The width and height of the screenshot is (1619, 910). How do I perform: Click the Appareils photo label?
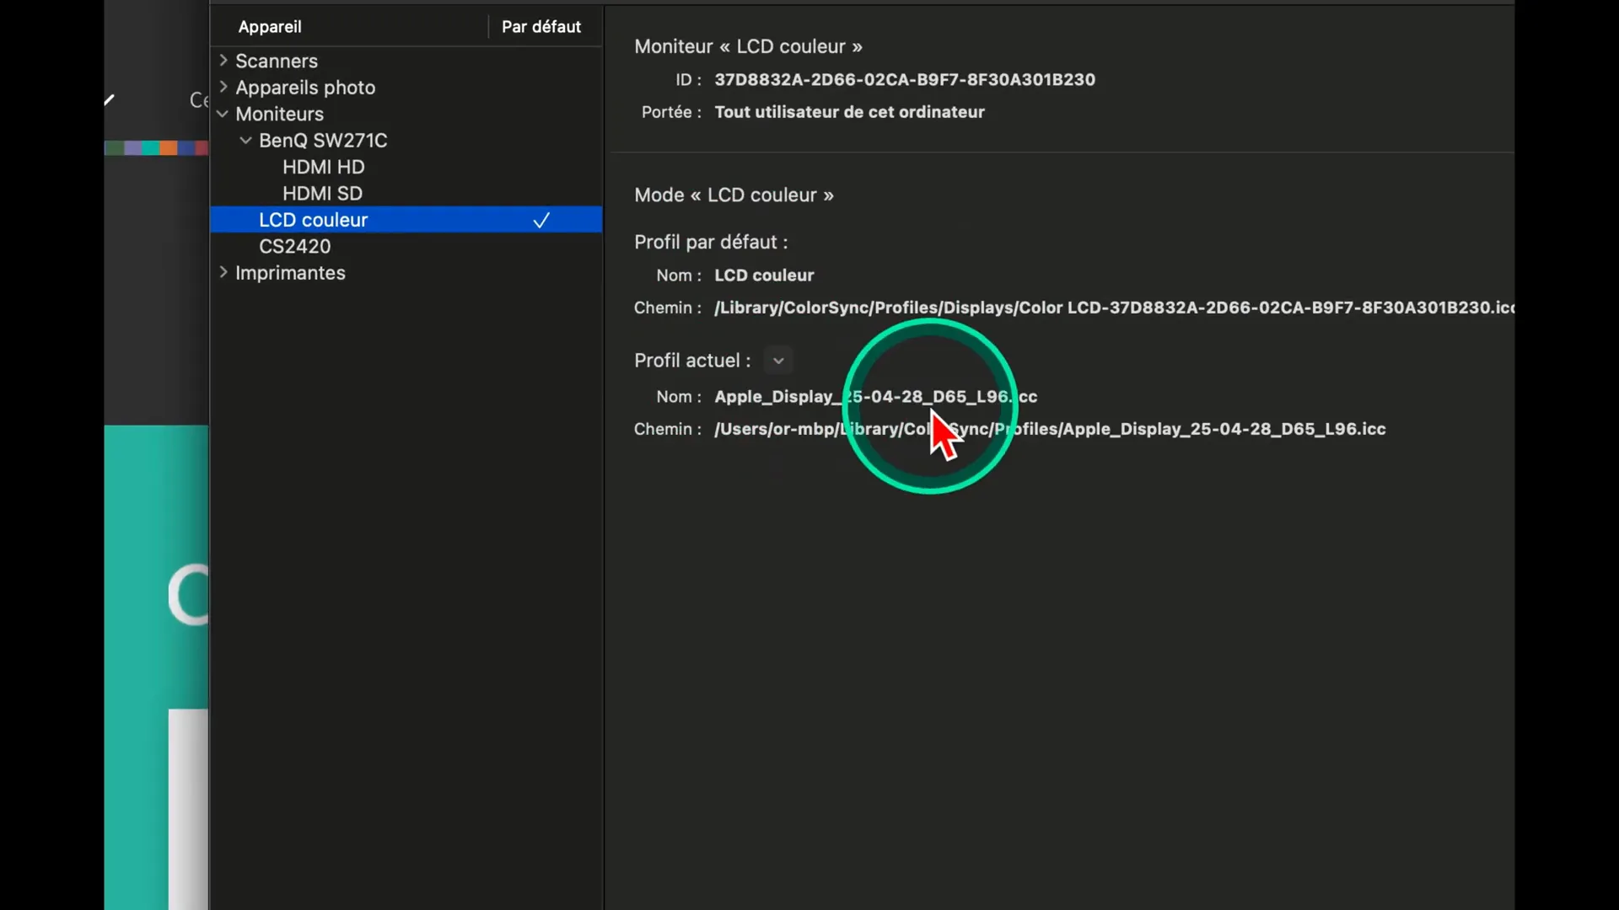point(305,88)
